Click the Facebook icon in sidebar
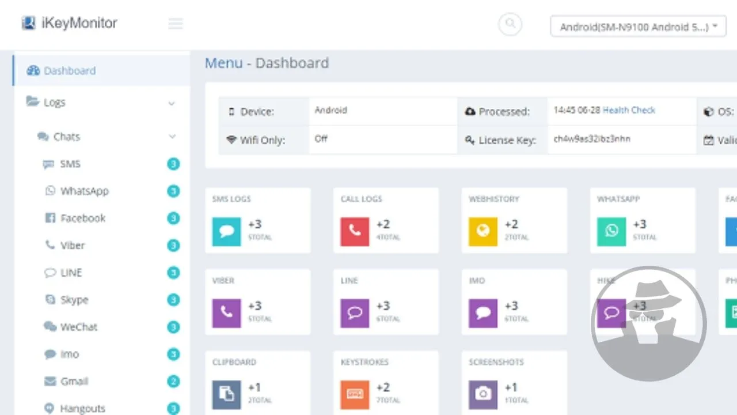Screen dimensions: 737x415 [x=50, y=218]
